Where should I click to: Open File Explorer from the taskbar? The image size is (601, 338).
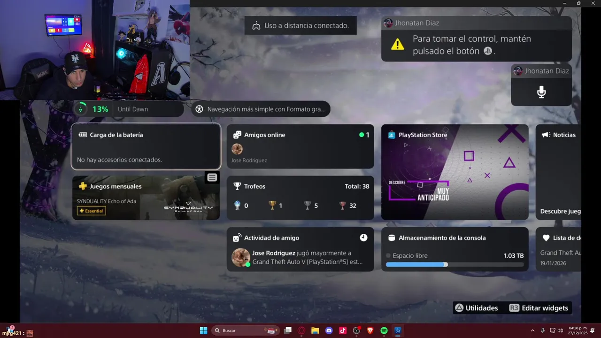pos(315,330)
